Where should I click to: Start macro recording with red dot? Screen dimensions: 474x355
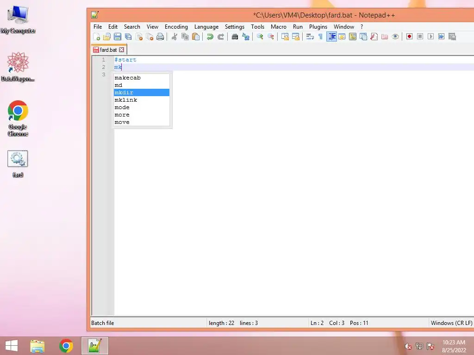point(409,37)
